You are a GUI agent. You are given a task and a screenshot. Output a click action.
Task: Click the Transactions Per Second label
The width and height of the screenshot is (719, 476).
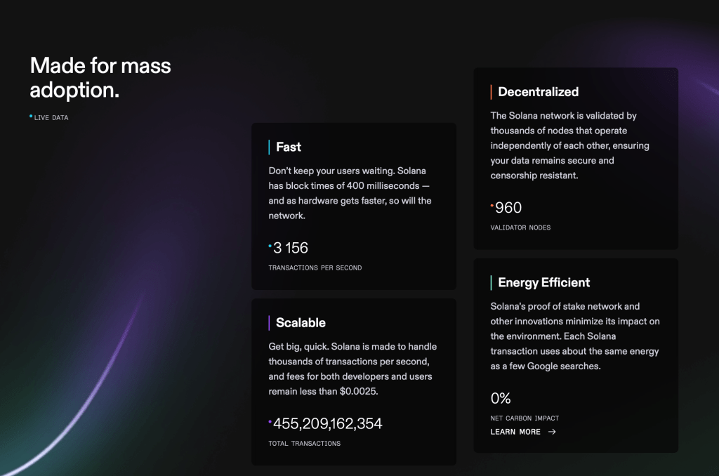(x=315, y=268)
